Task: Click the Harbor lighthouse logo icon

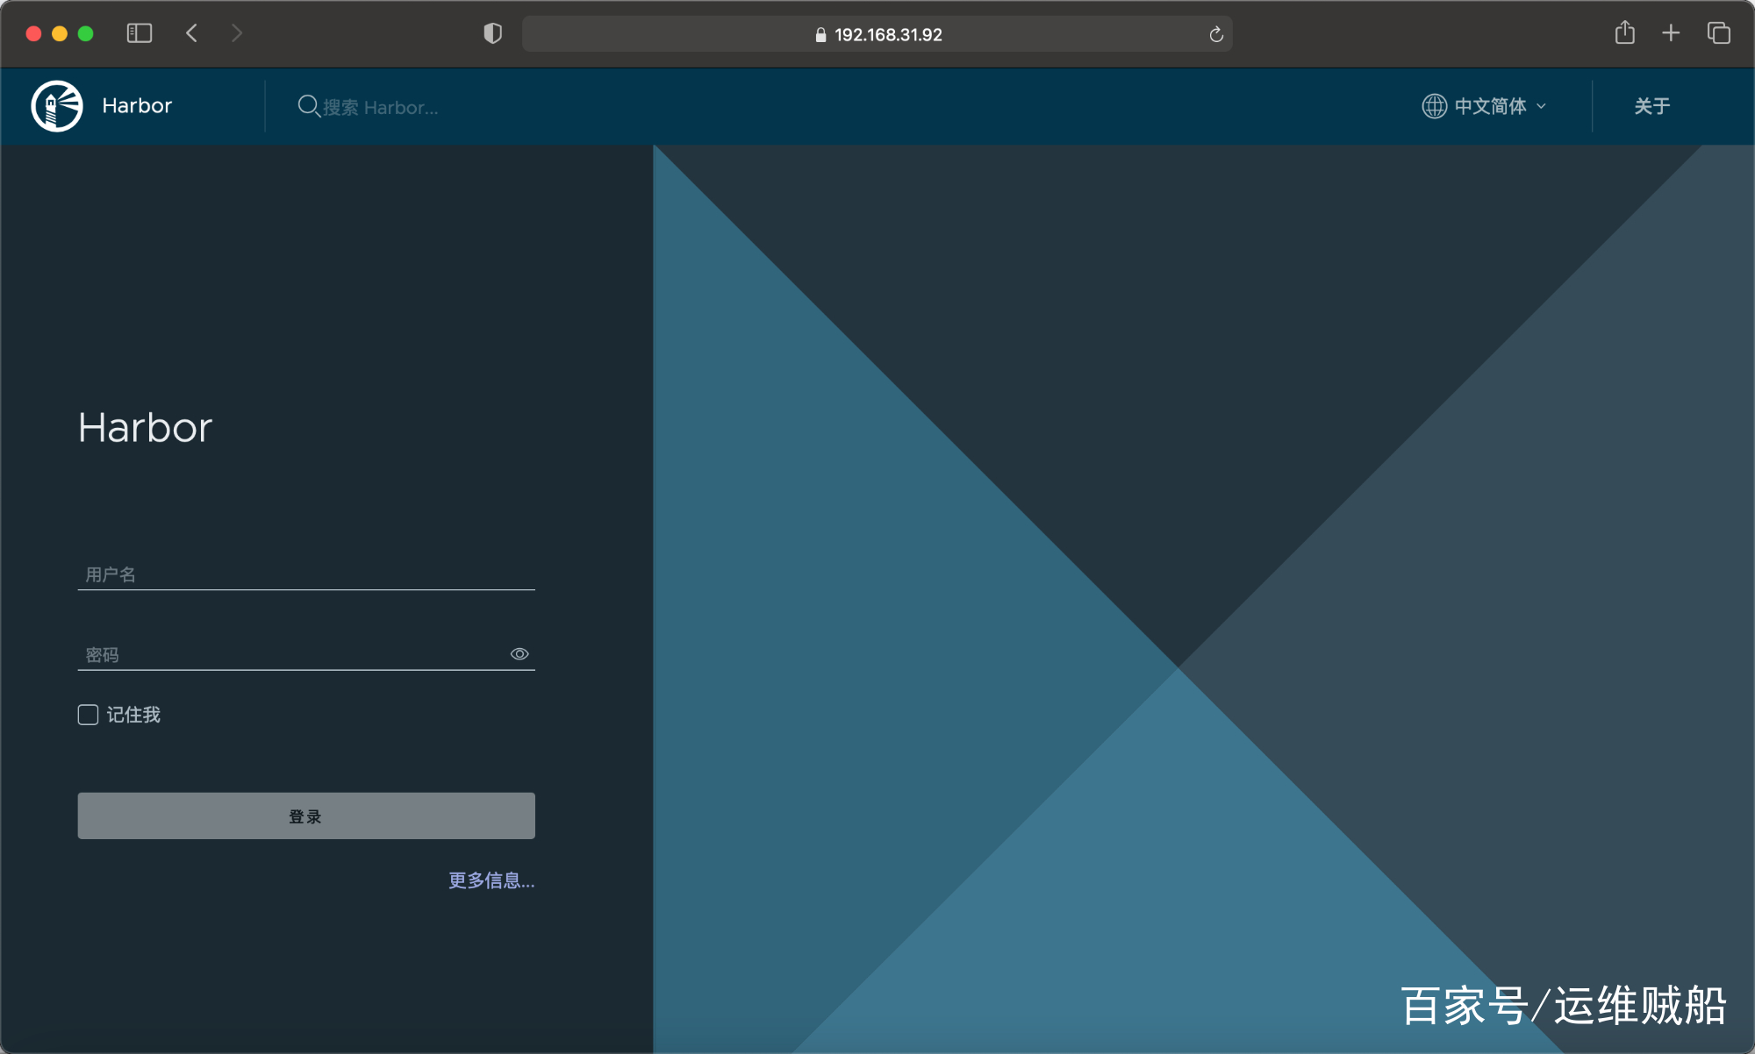Action: click(57, 106)
